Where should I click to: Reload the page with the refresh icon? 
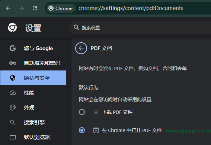[35, 8]
